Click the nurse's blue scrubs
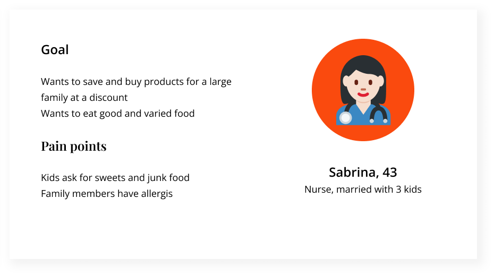The width and height of the screenshot is (494, 276). point(363,117)
